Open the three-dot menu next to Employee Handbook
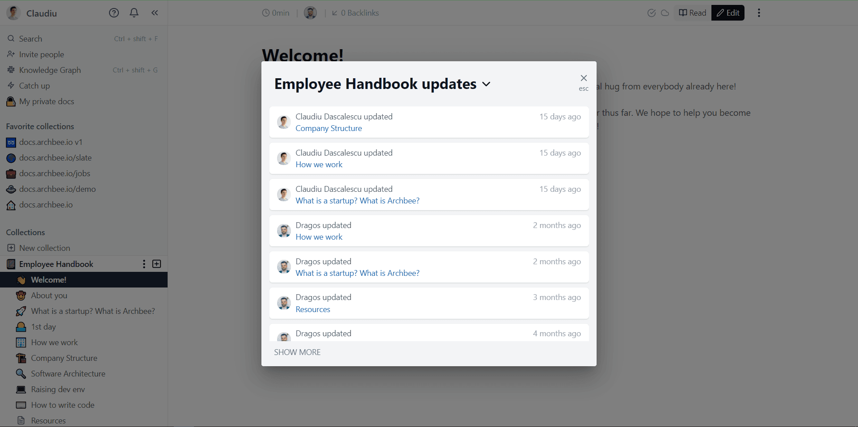The width and height of the screenshot is (858, 427). point(144,264)
